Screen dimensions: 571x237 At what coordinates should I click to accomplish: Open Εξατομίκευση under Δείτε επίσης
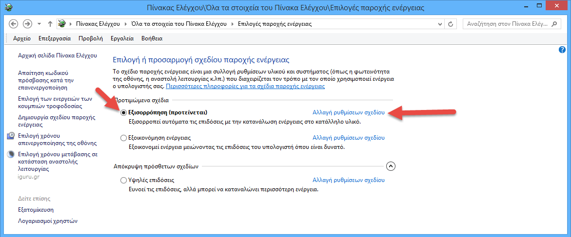36,210
